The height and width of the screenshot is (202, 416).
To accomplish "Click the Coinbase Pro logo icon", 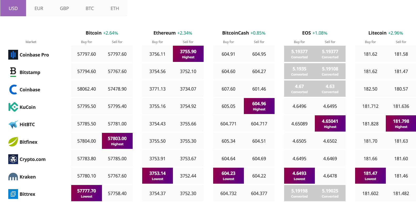I will click(x=13, y=55).
